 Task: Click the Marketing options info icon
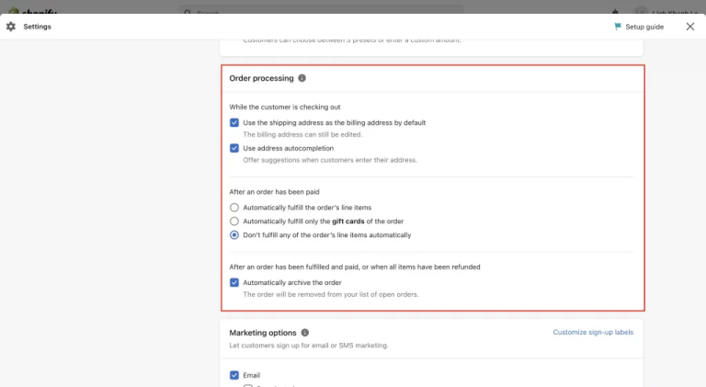coord(305,333)
